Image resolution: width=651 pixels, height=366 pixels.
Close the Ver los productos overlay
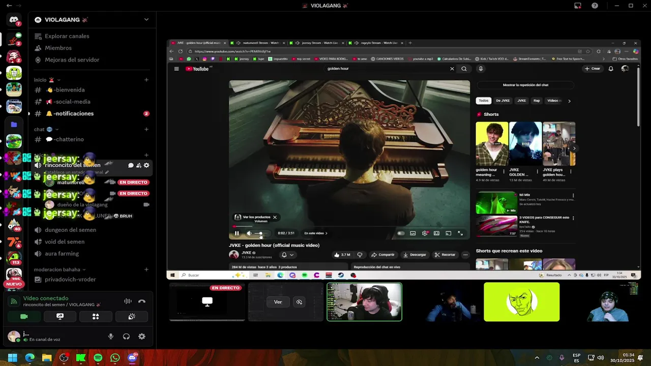point(275,217)
